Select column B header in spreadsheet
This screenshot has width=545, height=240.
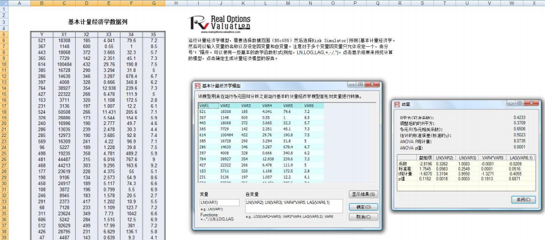(42, 3)
